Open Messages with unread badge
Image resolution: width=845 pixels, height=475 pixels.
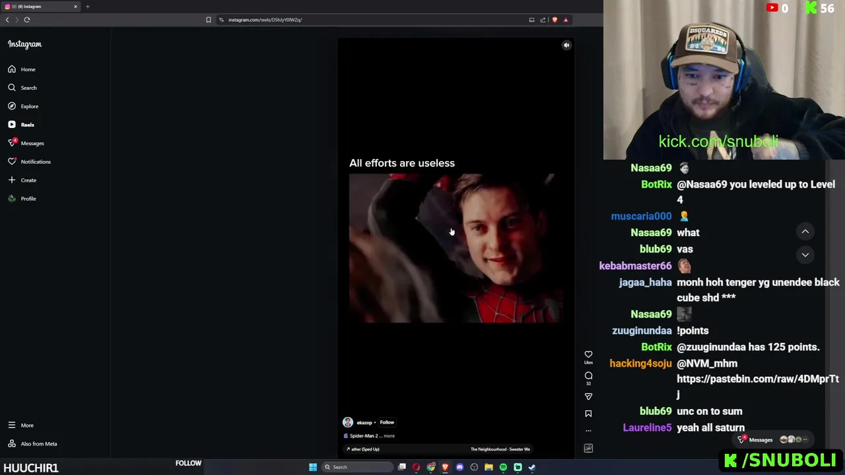point(26,143)
